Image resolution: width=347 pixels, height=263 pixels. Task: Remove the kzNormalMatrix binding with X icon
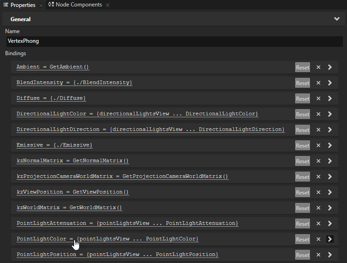318,161
